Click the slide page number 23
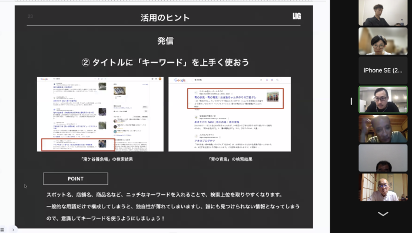412x233 pixels. point(30,16)
